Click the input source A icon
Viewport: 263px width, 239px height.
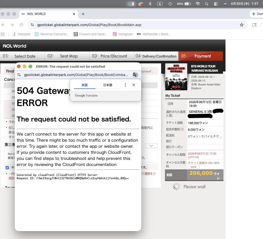pos(160,4)
